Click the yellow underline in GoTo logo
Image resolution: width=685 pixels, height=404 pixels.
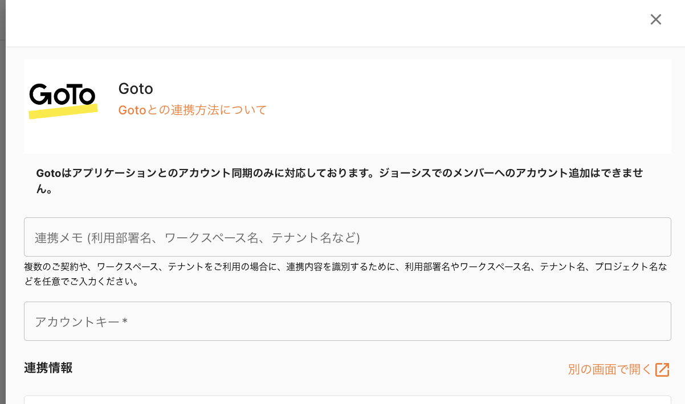click(63, 112)
